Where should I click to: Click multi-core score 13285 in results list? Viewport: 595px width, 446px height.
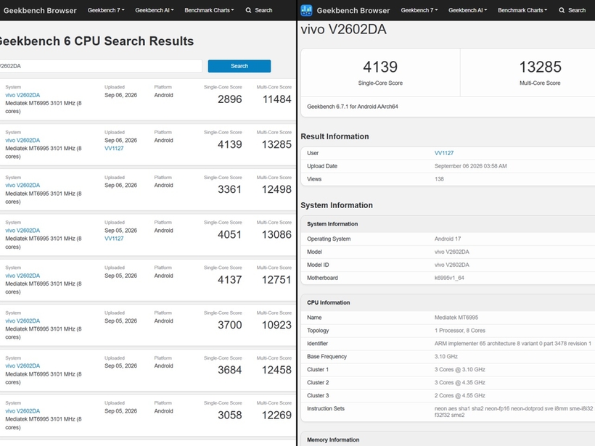tap(277, 144)
